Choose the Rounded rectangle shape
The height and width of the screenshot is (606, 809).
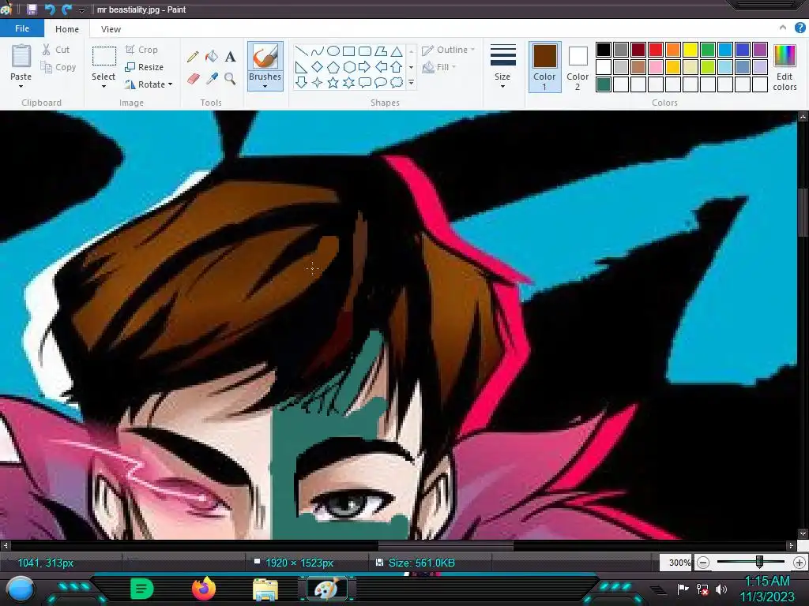pyautogui.click(x=365, y=50)
